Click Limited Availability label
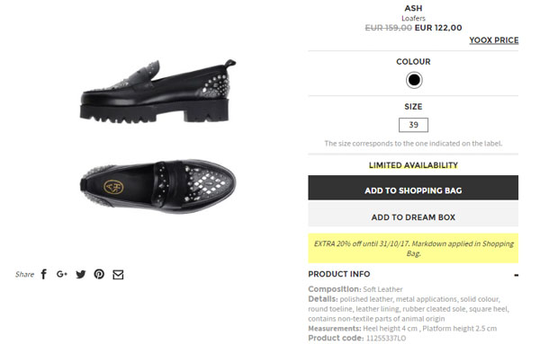The image size is (540, 344). [413, 165]
